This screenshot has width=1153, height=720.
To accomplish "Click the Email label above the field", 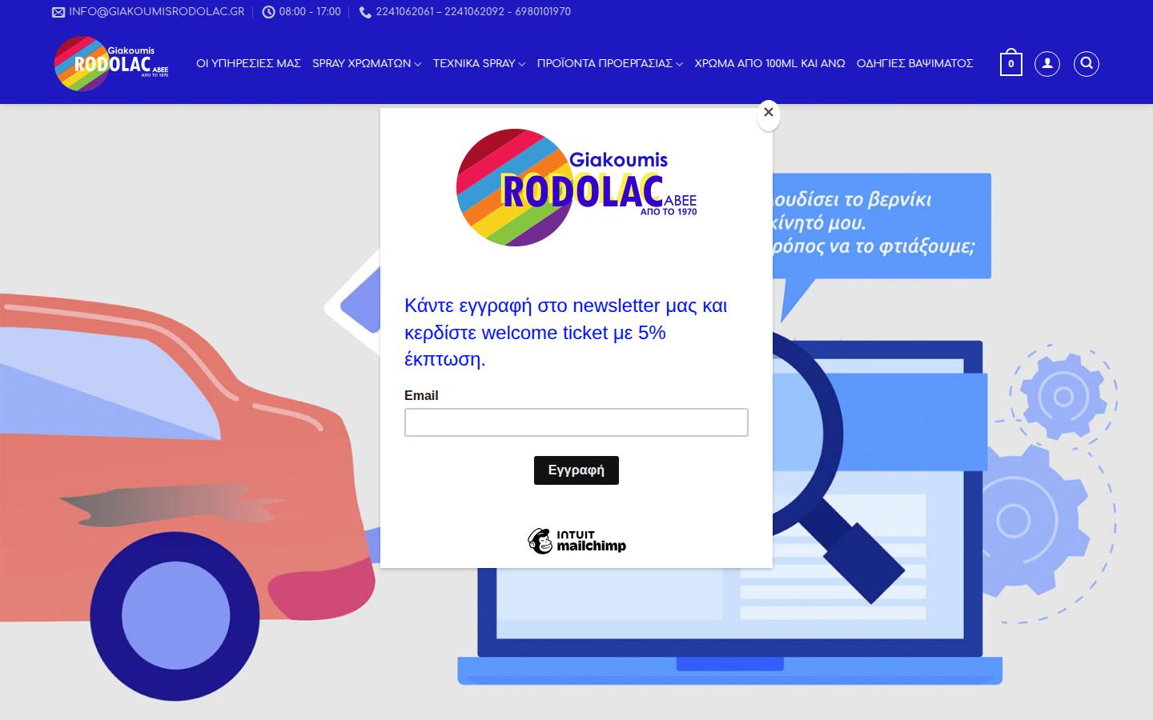I will click(x=421, y=395).
